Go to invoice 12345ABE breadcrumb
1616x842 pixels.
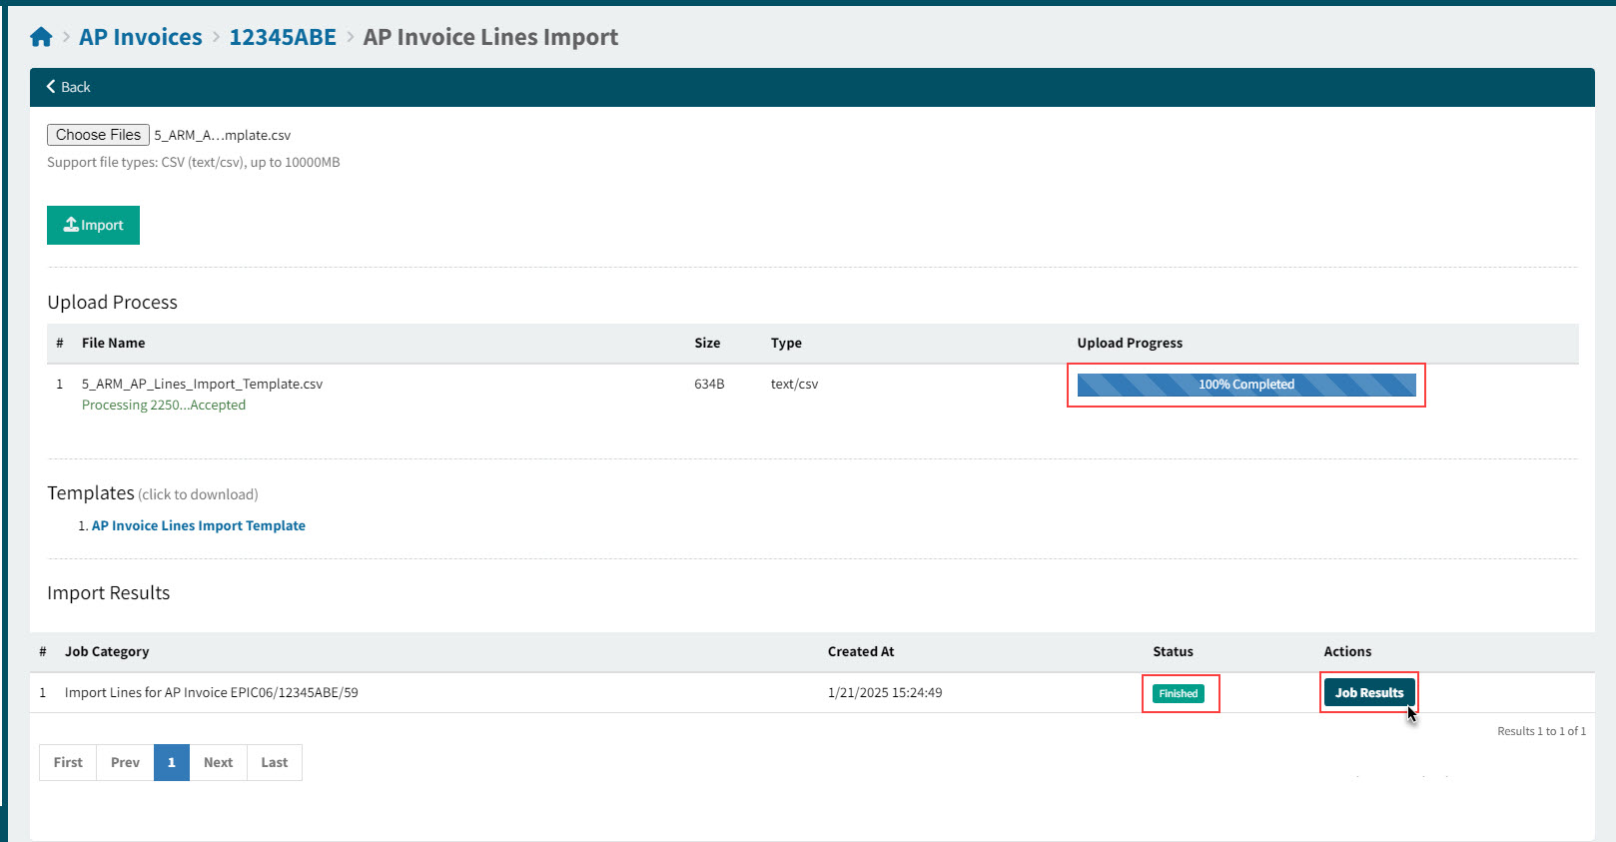(x=283, y=37)
